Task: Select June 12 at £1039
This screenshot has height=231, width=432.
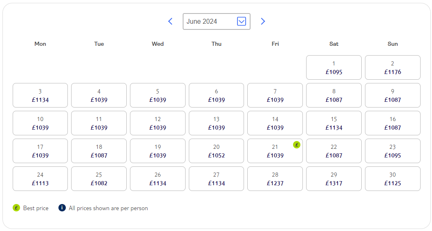Action: 158,123
